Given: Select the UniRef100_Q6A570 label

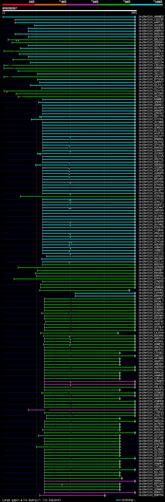Looking at the screenshot, I should pyautogui.click(x=151, y=361).
